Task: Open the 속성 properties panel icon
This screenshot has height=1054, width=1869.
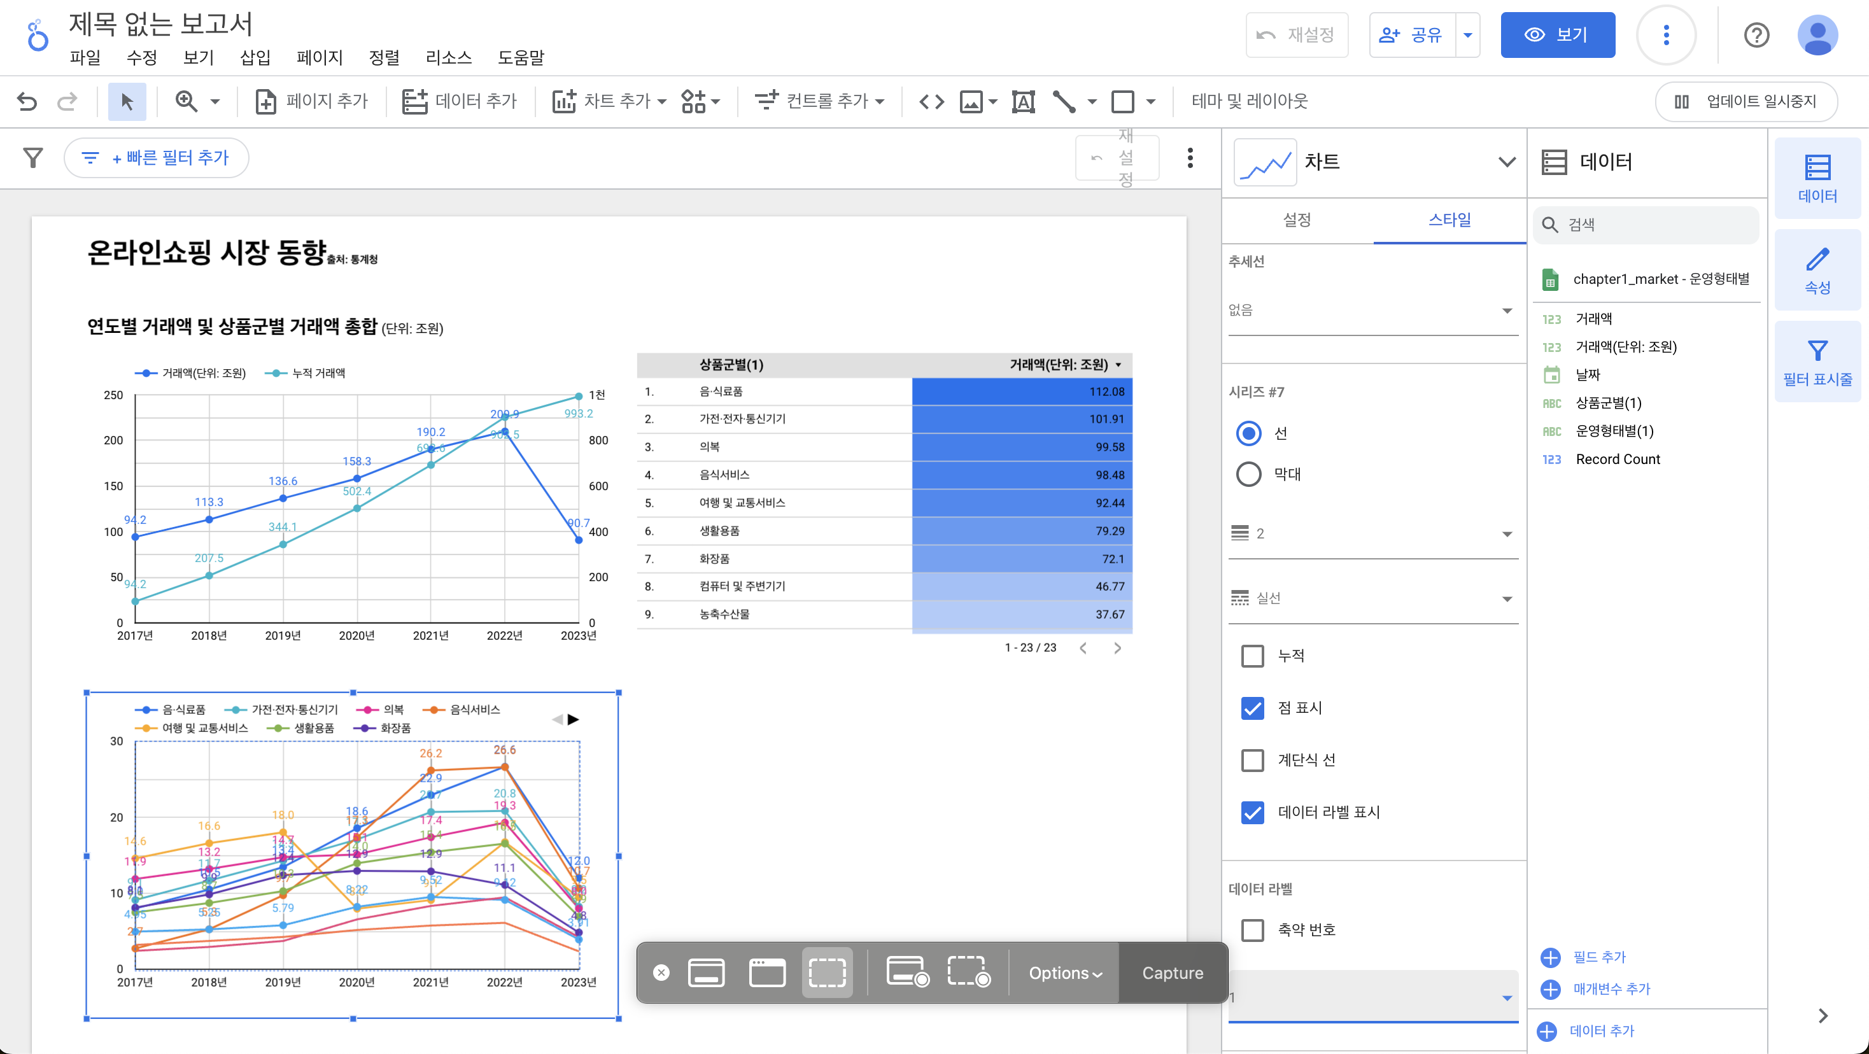Action: (1817, 270)
